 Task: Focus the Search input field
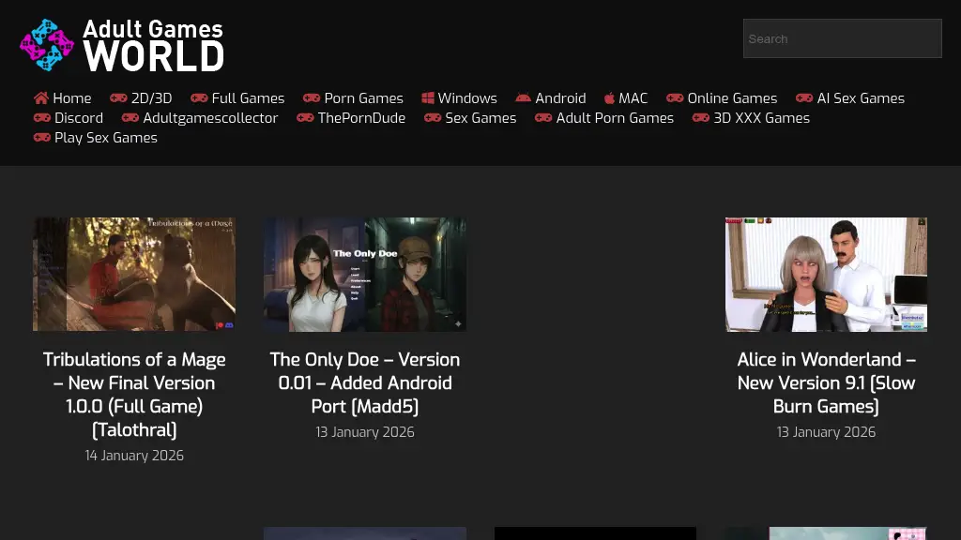pyautogui.click(x=842, y=39)
